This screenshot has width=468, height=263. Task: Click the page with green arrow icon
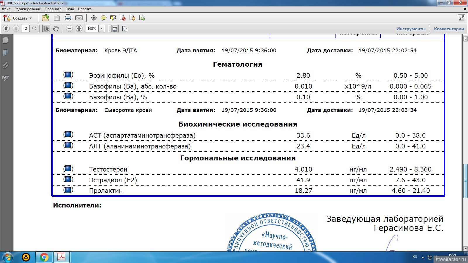(142, 18)
